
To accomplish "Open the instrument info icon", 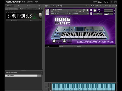I will (87, 10).
